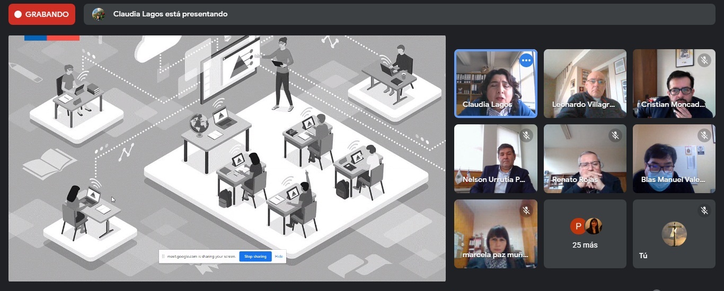The width and height of the screenshot is (724, 291).
Task: Click the audio indicator on Claudia Lagos's tile
Action: [526, 60]
